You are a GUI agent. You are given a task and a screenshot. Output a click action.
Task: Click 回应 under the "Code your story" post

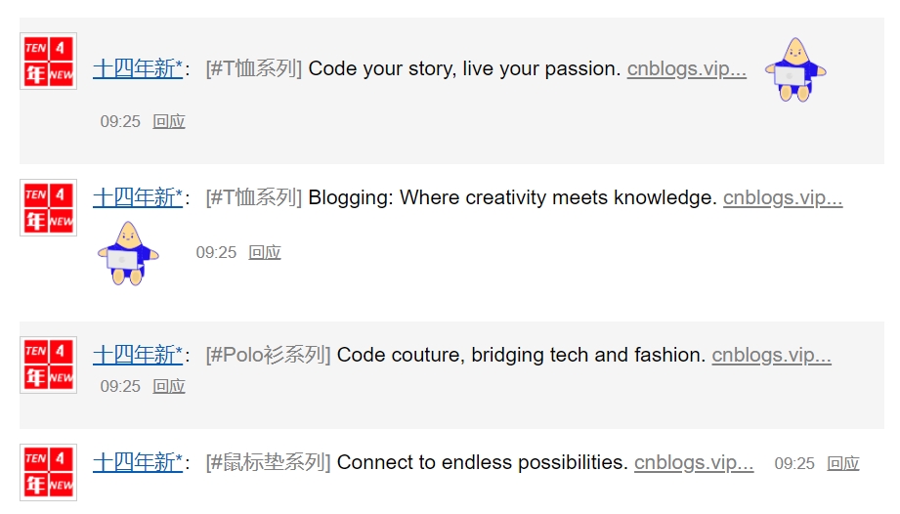click(169, 121)
